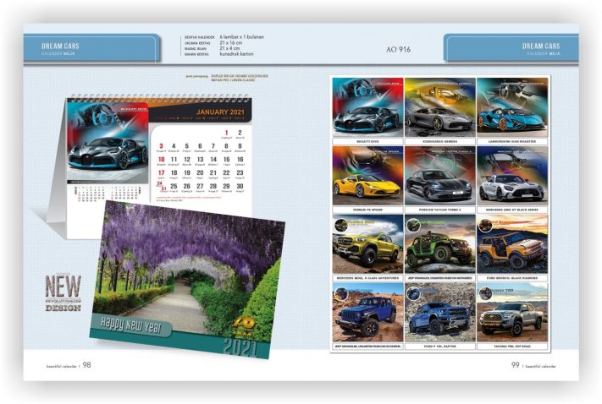Screen dimensions: 602x404
Task: Click the Mercedes Benz X Class Adventurer image
Action: (367, 243)
